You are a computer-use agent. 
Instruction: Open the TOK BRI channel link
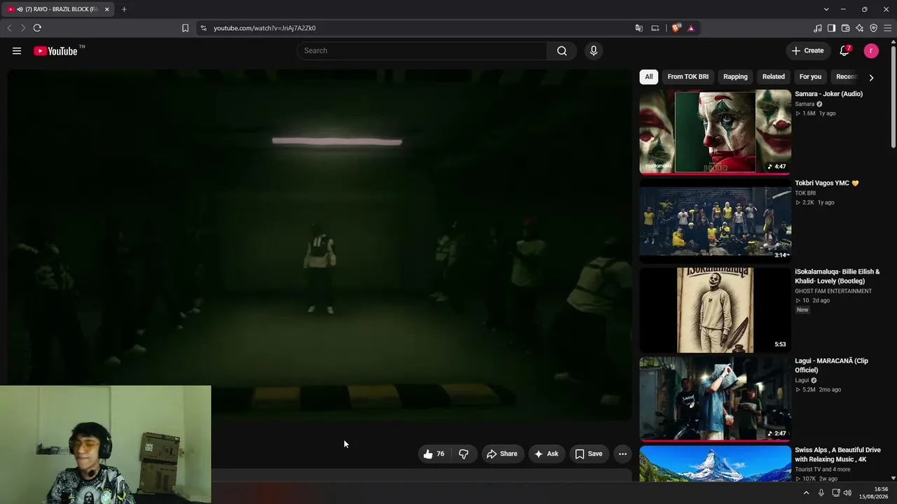coord(805,193)
